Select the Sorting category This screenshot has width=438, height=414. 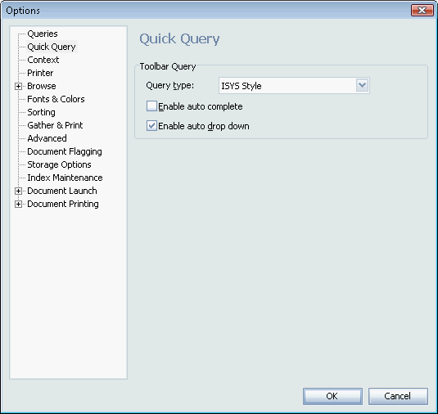click(41, 112)
